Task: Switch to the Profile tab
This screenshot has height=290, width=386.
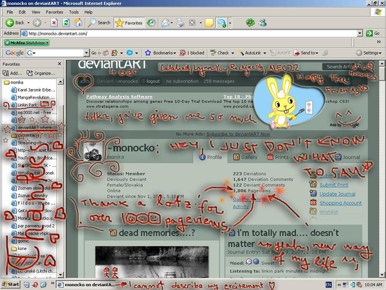Action: click(211, 157)
